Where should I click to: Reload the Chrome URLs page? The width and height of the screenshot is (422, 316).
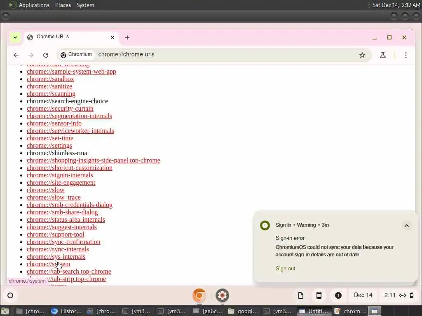(46, 55)
